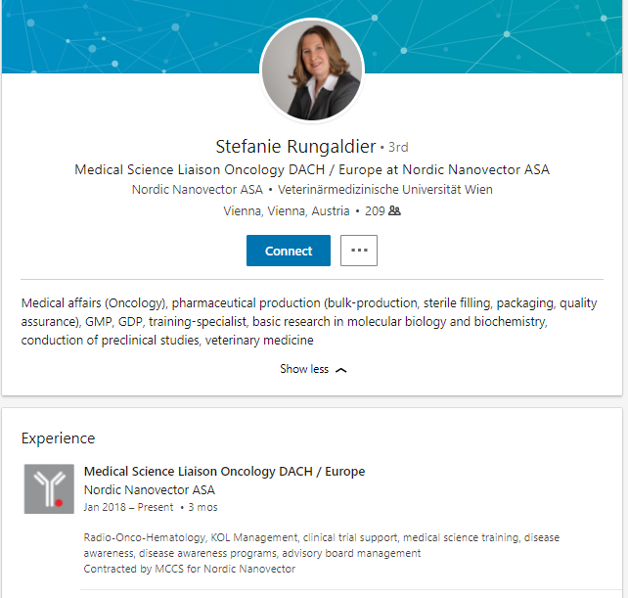This screenshot has width=628, height=598.
Task: Click the Nordic Nanovector company logo
Action: [49, 489]
